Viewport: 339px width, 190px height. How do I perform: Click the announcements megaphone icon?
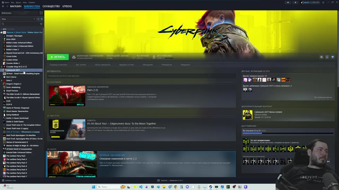click(x=288, y=2)
